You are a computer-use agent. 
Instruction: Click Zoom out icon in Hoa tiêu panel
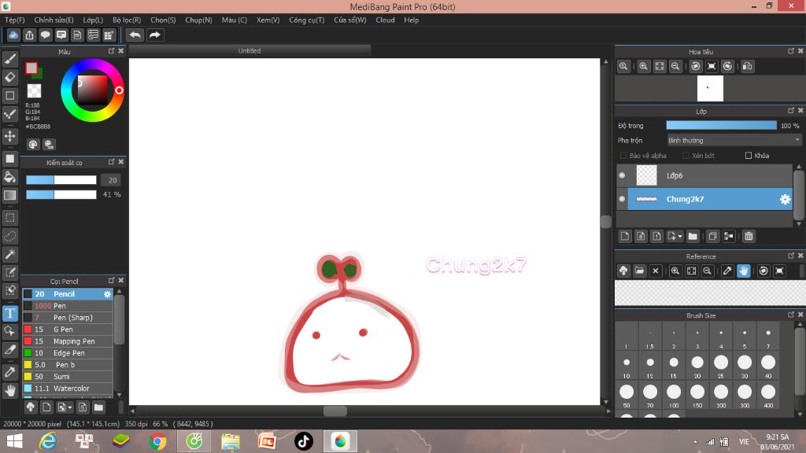pos(675,66)
